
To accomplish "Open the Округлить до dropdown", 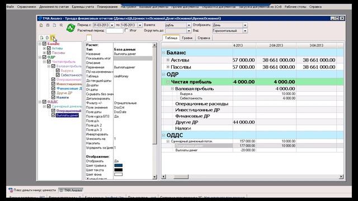I will tap(189, 31).
